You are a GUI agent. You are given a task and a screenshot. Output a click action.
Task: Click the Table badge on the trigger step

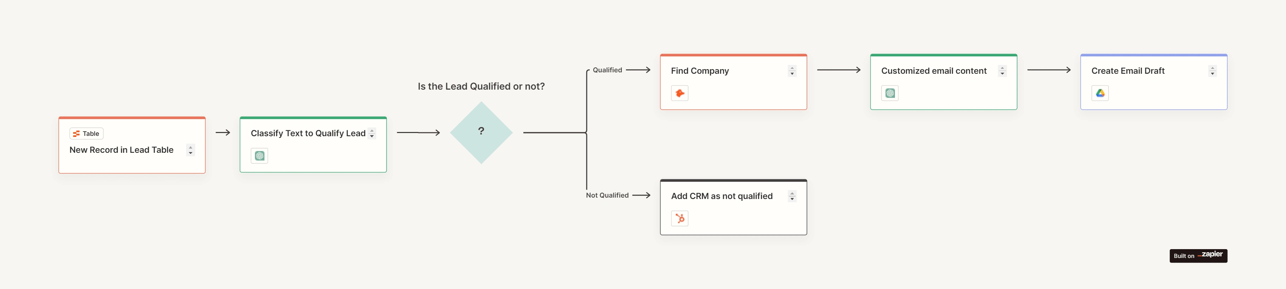[x=87, y=133]
